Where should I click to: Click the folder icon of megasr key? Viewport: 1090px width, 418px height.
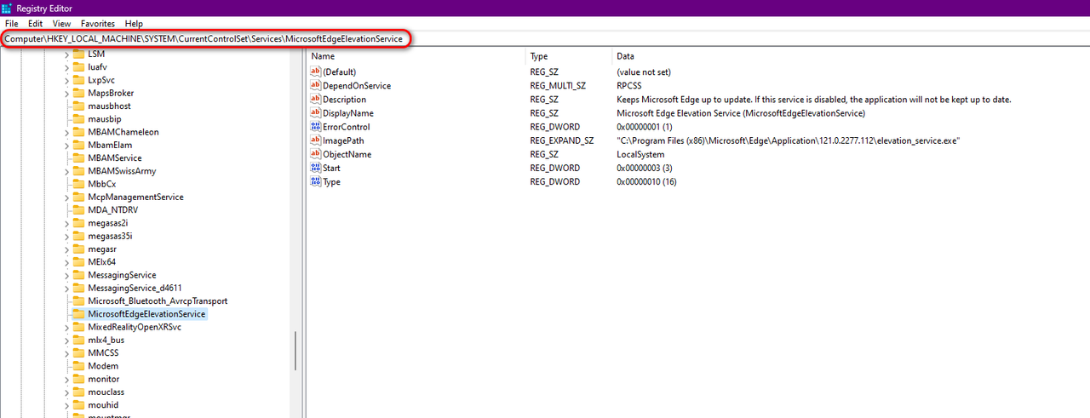coord(78,249)
